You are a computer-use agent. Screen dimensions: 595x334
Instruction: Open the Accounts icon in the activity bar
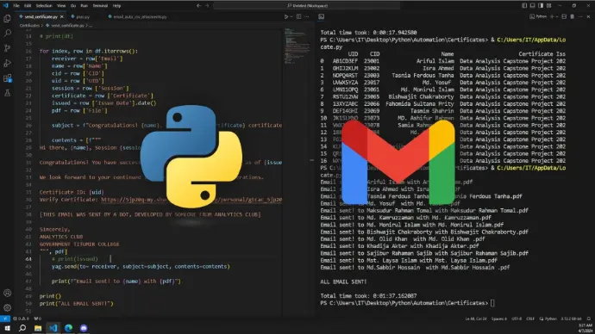[x=7, y=293]
